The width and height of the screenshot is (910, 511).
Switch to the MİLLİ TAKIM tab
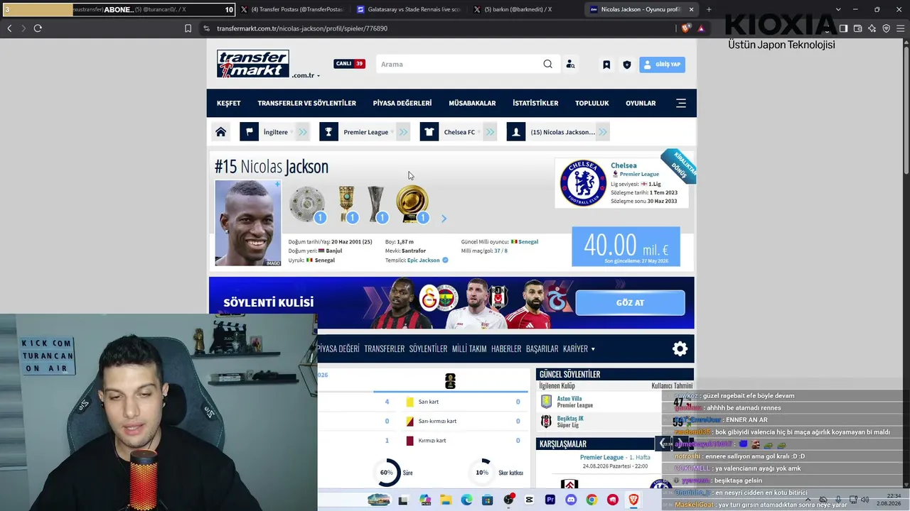point(469,349)
